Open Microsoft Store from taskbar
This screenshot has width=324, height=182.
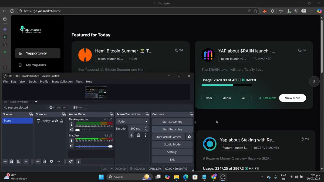click(x=195, y=177)
